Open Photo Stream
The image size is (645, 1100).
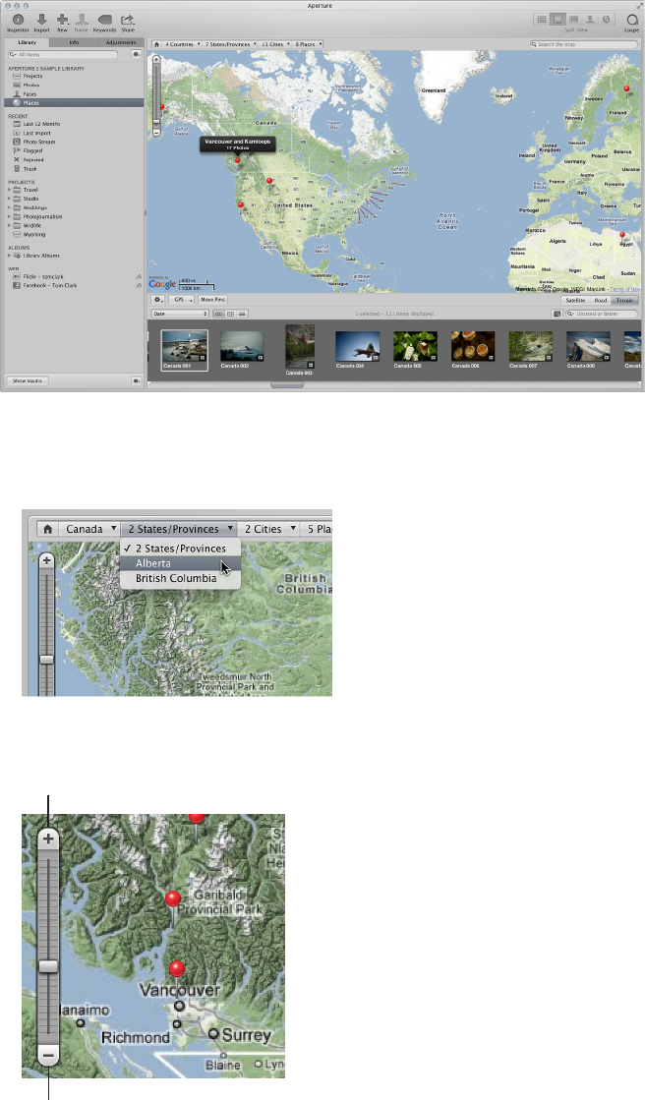click(x=38, y=142)
